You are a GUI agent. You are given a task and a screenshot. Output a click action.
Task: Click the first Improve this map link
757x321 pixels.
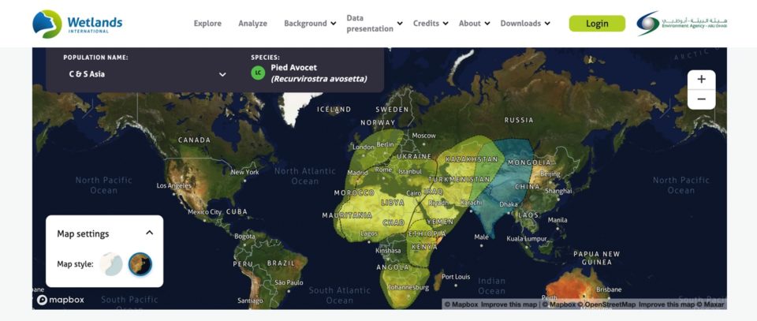click(509, 304)
